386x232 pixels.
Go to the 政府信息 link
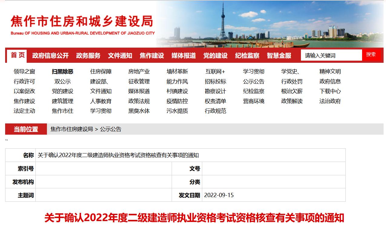tap(330, 82)
